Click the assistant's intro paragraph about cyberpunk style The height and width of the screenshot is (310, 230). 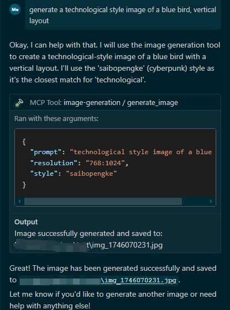pos(115,62)
